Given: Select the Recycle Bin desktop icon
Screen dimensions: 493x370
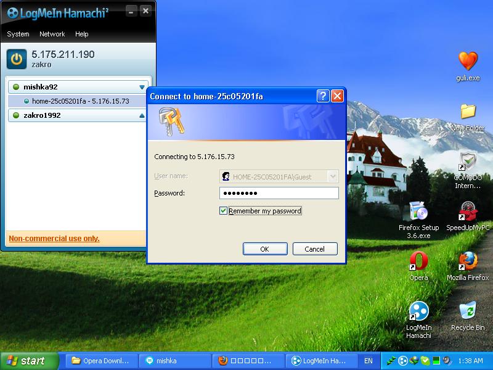Looking at the screenshot, I should (468, 316).
